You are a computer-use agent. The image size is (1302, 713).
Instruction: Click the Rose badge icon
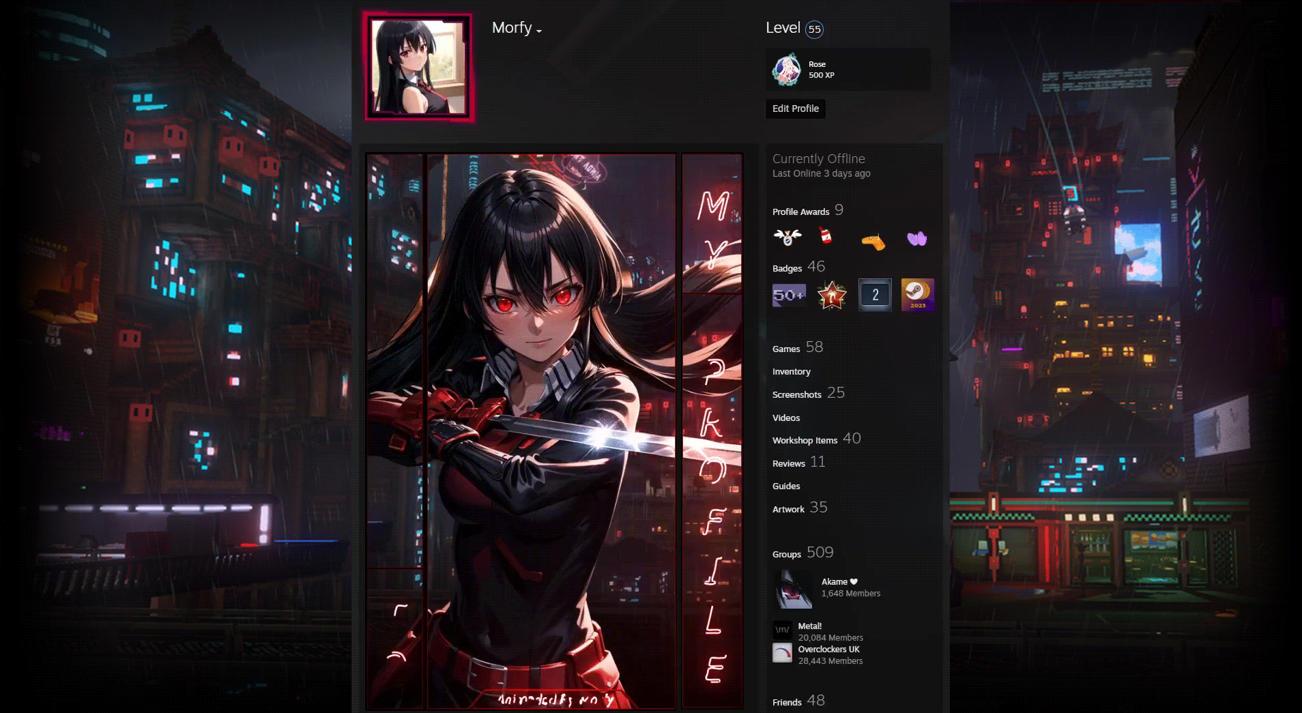click(x=786, y=70)
